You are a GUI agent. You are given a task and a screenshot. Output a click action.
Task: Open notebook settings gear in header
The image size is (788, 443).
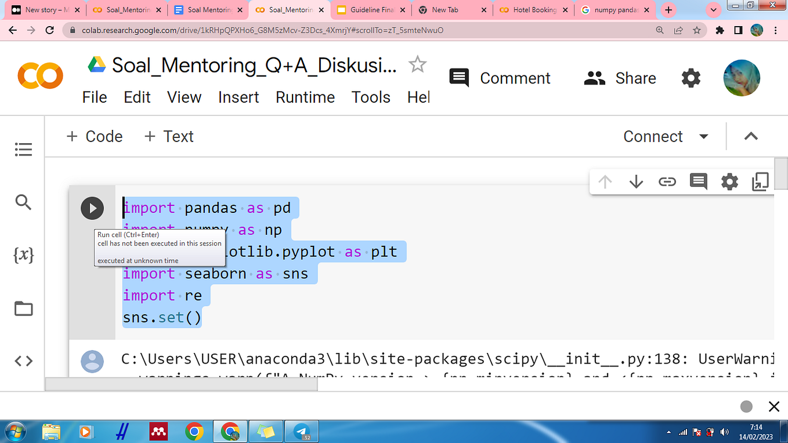(x=691, y=78)
